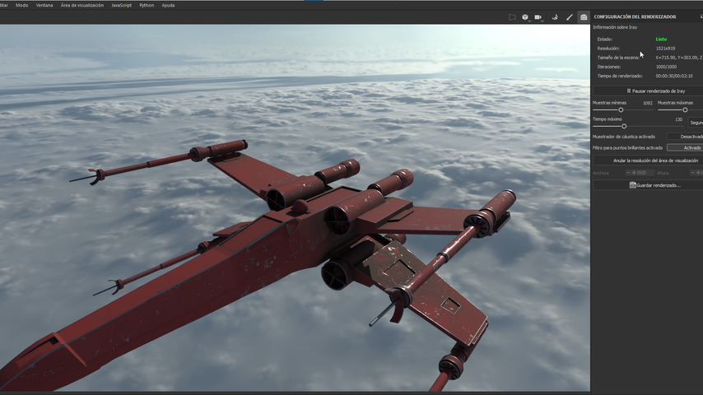
Task: Click the Listo status text
Action: [661, 39]
